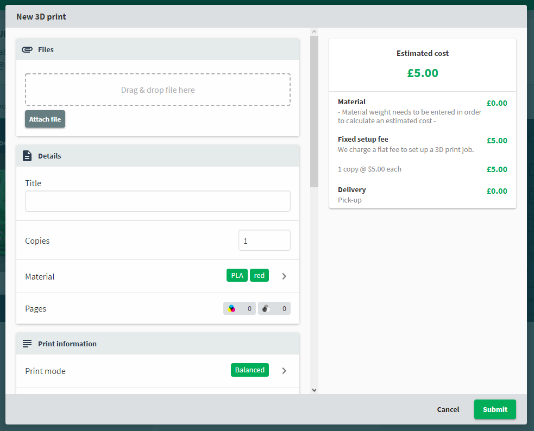Click the scrollbar up arrow
This screenshot has height=431, width=534.
coord(315,31)
